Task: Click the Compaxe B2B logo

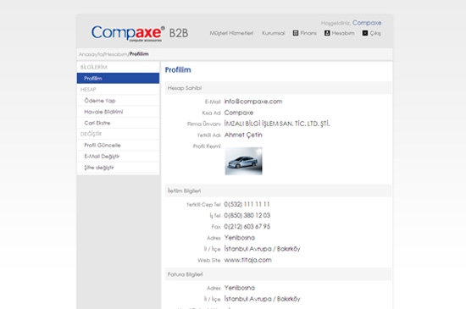Action: (140, 33)
